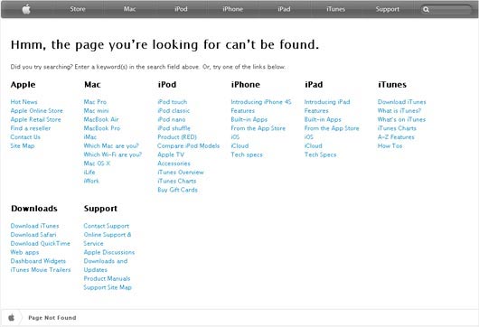Open the iPhone tab in the navigation bar
The height and width of the screenshot is (327, 479).
coord(233,9)
